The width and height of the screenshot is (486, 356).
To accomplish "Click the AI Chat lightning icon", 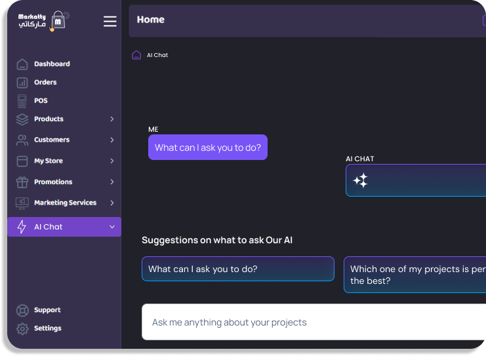I will 22,227.
